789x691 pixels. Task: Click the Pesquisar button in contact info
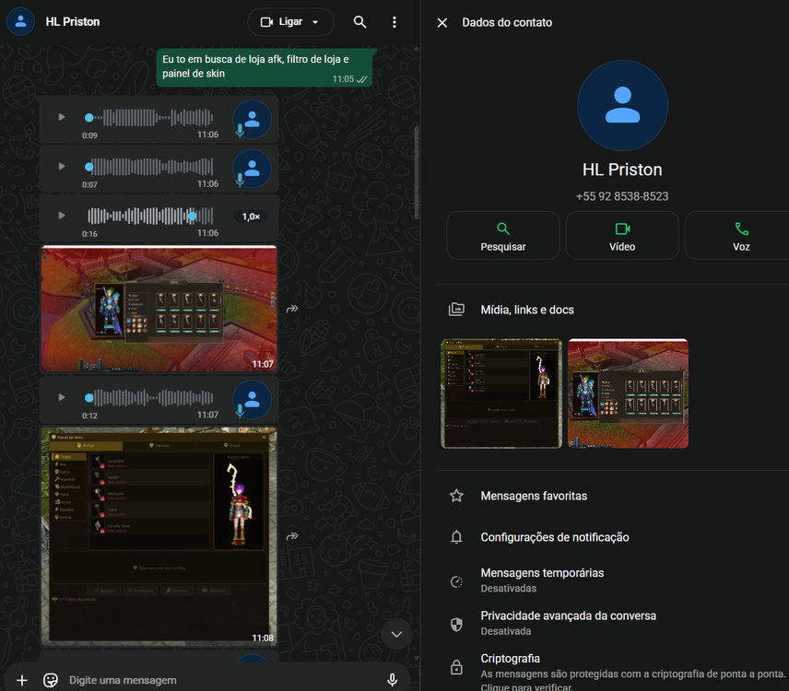click(x=503, y=236)
